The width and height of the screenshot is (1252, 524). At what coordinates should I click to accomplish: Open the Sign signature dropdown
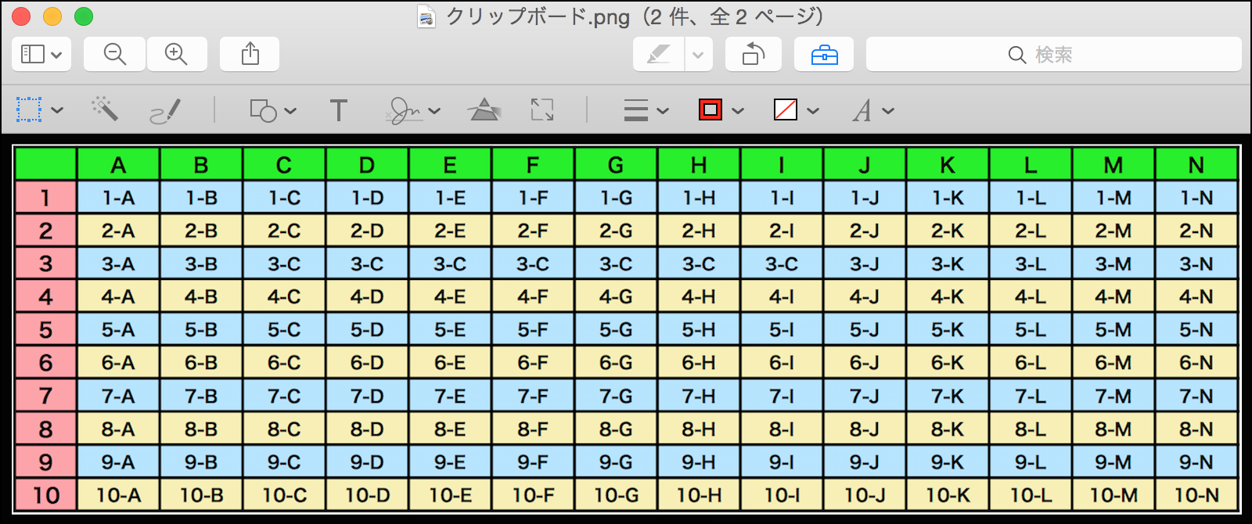tap(414, 110)
